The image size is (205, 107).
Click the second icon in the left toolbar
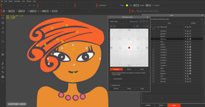point(3,23)
